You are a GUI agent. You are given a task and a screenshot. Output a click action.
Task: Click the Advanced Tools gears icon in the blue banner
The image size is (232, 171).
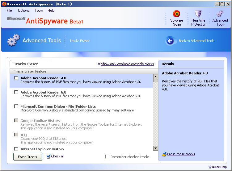14,40
